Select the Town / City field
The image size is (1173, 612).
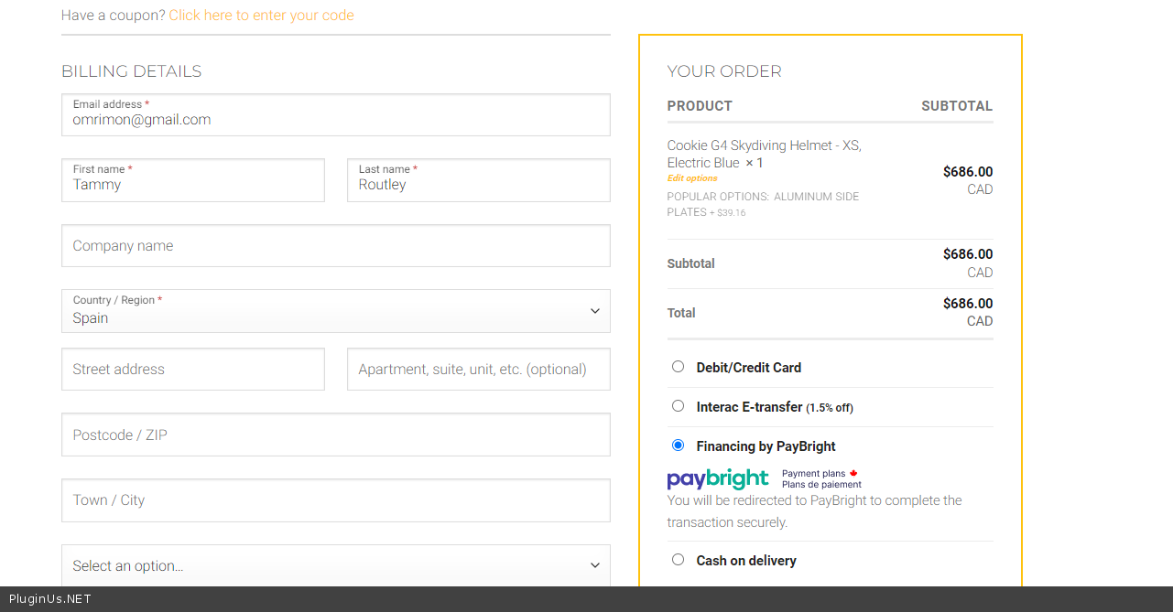pyautogui.click(x=335, y=500)
